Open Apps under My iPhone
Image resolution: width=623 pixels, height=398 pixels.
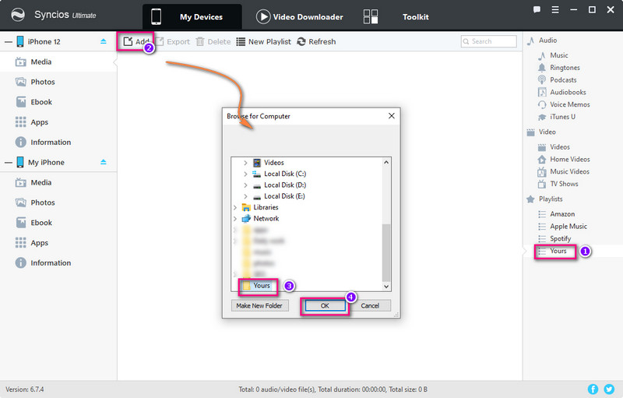click(x=58, y=243)
